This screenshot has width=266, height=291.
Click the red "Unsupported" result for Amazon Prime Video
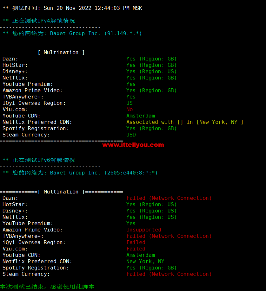pos(144,230)
